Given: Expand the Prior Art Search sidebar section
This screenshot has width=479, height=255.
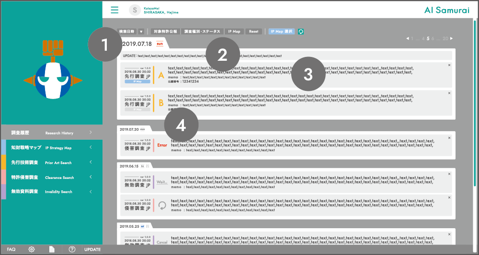Looking at the screenshot, I should [x=91, y=163].
